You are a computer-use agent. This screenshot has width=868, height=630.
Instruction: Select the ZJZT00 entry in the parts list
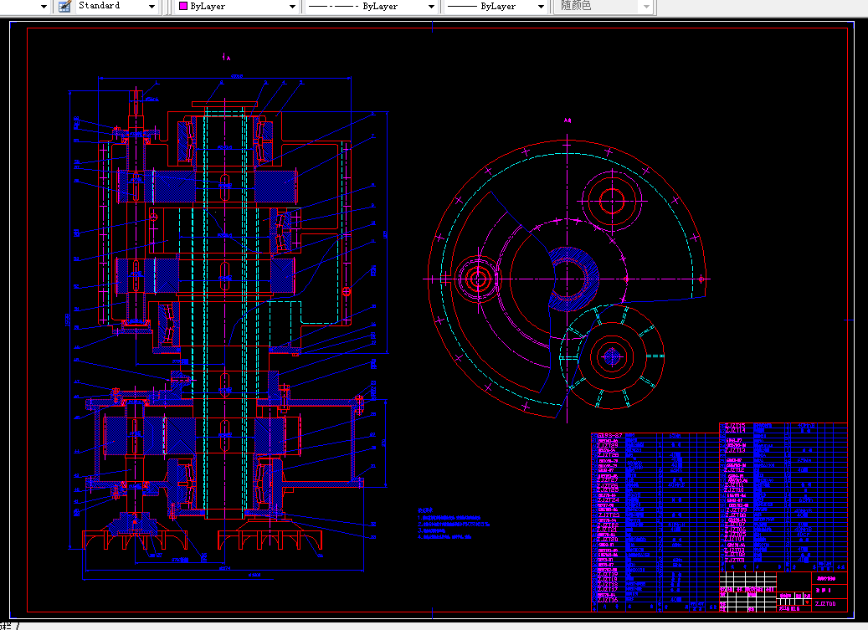coord(733,561)
